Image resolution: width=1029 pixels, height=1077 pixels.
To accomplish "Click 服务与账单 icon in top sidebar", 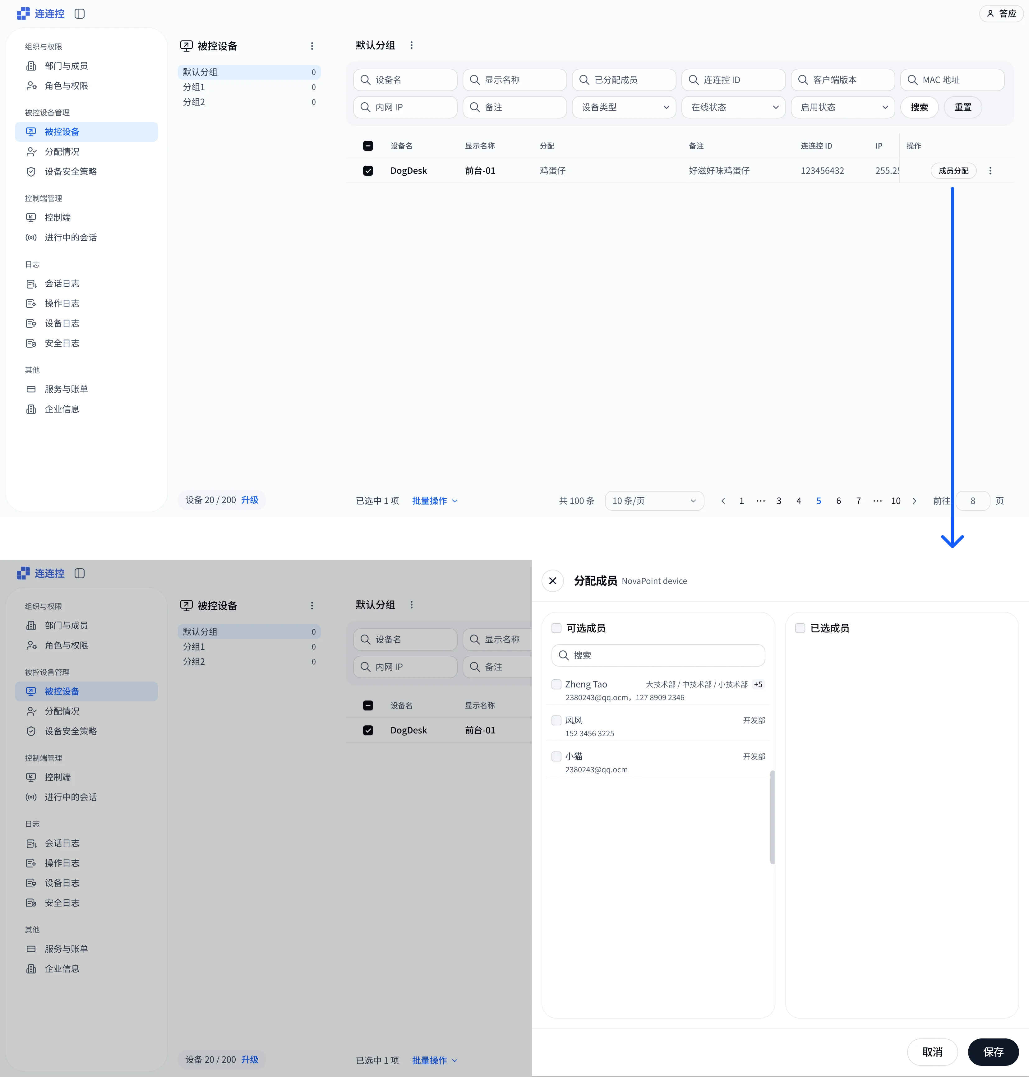I will click(31, 389).
